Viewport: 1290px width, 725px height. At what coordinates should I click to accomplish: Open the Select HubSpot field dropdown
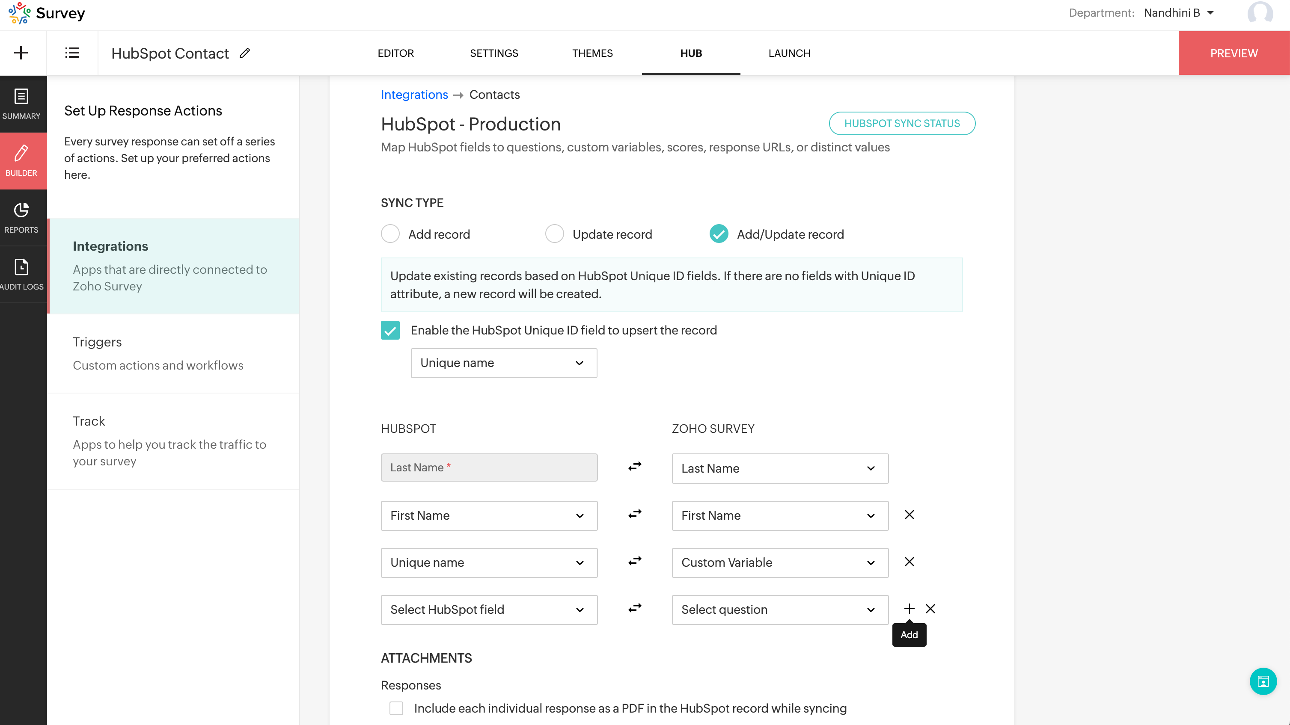pyautogui.click(x=489, y=610)
